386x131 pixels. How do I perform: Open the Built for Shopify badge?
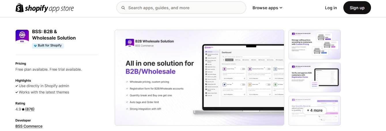pos(48,46)
